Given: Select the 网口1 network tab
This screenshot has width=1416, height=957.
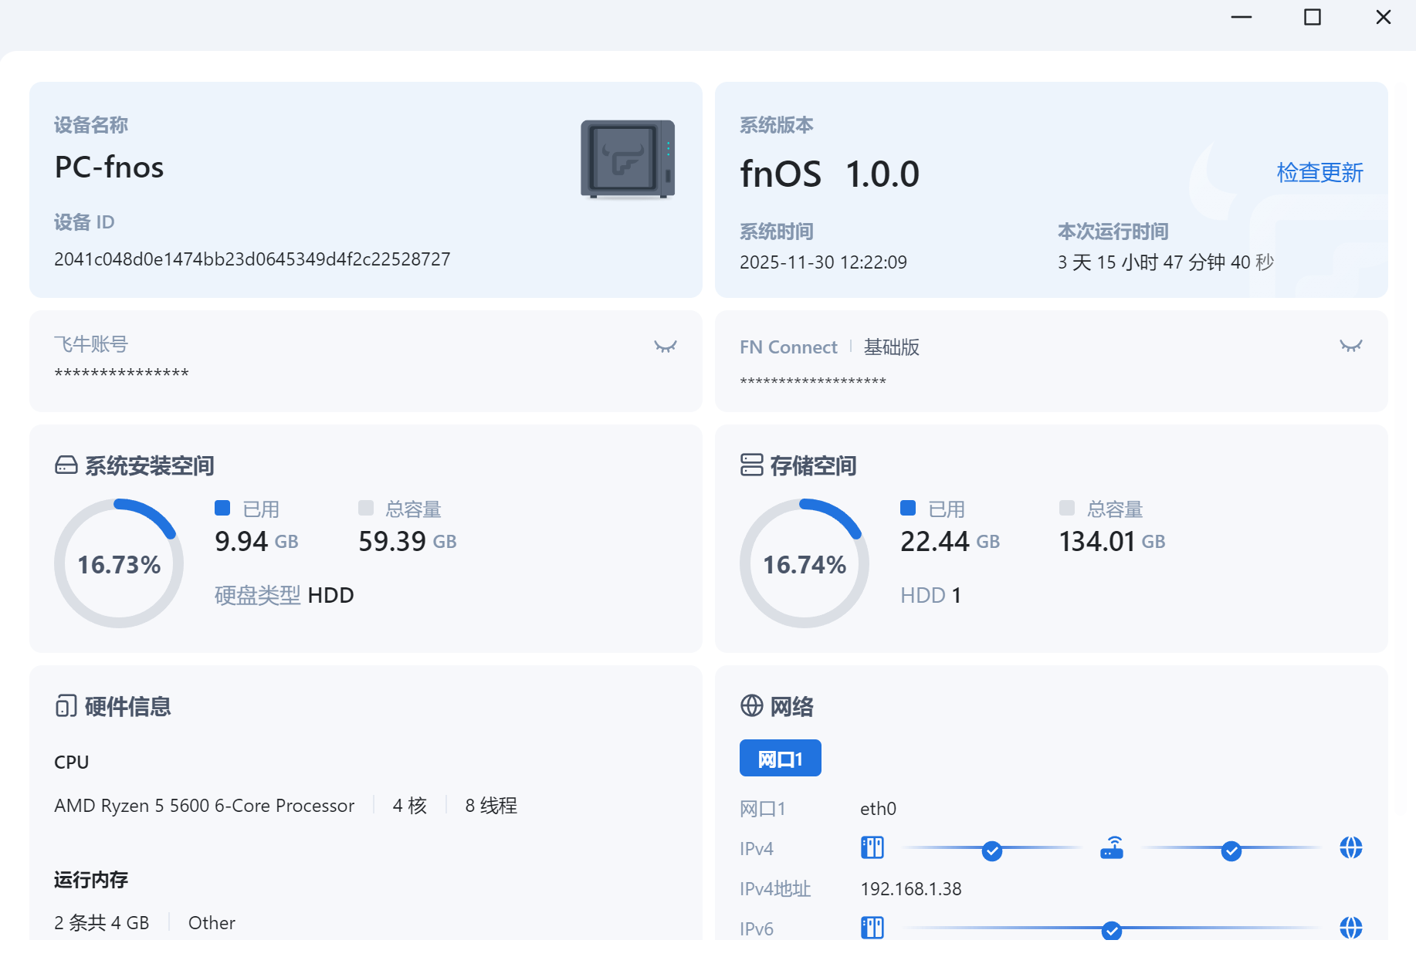Looking at the screenshot, I should coord(780,759).
